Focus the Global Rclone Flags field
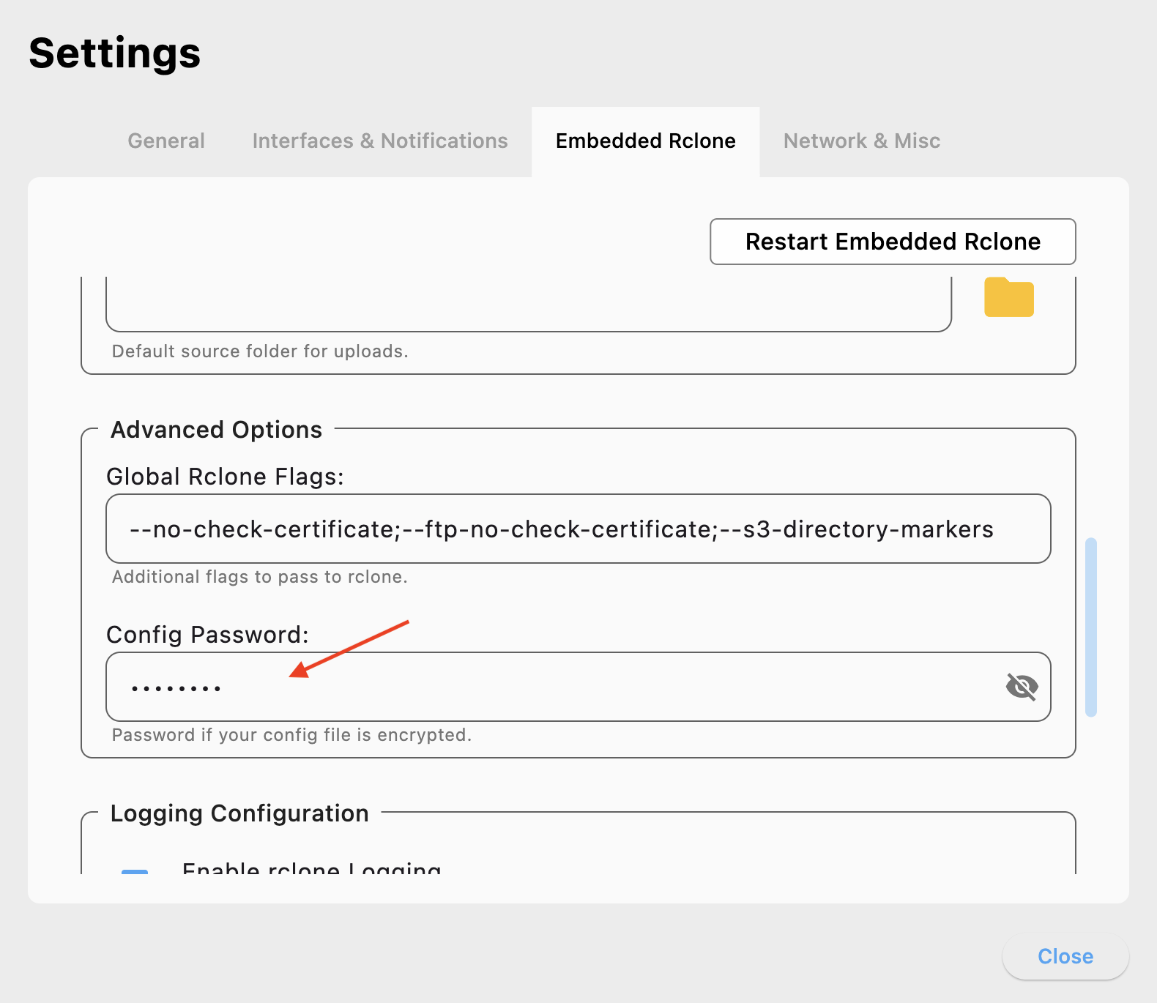This screenshot has height=1003, width=1157. [x=578, y=529]
